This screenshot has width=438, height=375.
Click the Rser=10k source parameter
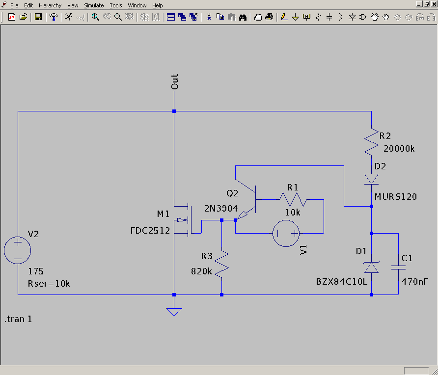point(49,284)
